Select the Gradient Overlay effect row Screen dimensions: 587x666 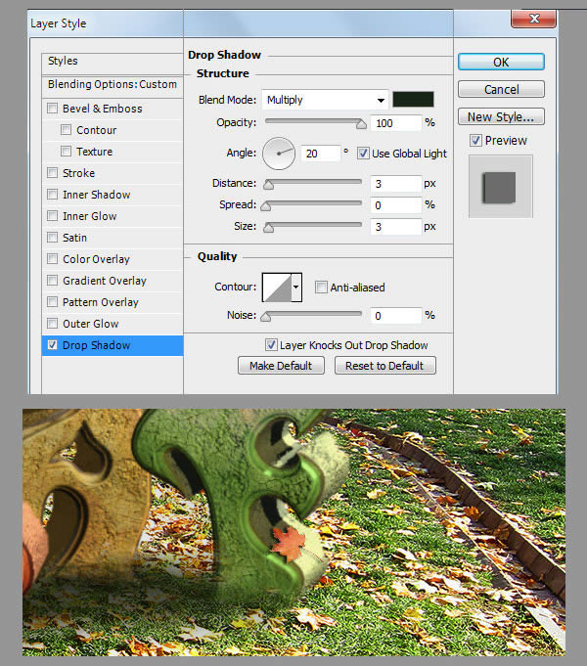point(113,281)
